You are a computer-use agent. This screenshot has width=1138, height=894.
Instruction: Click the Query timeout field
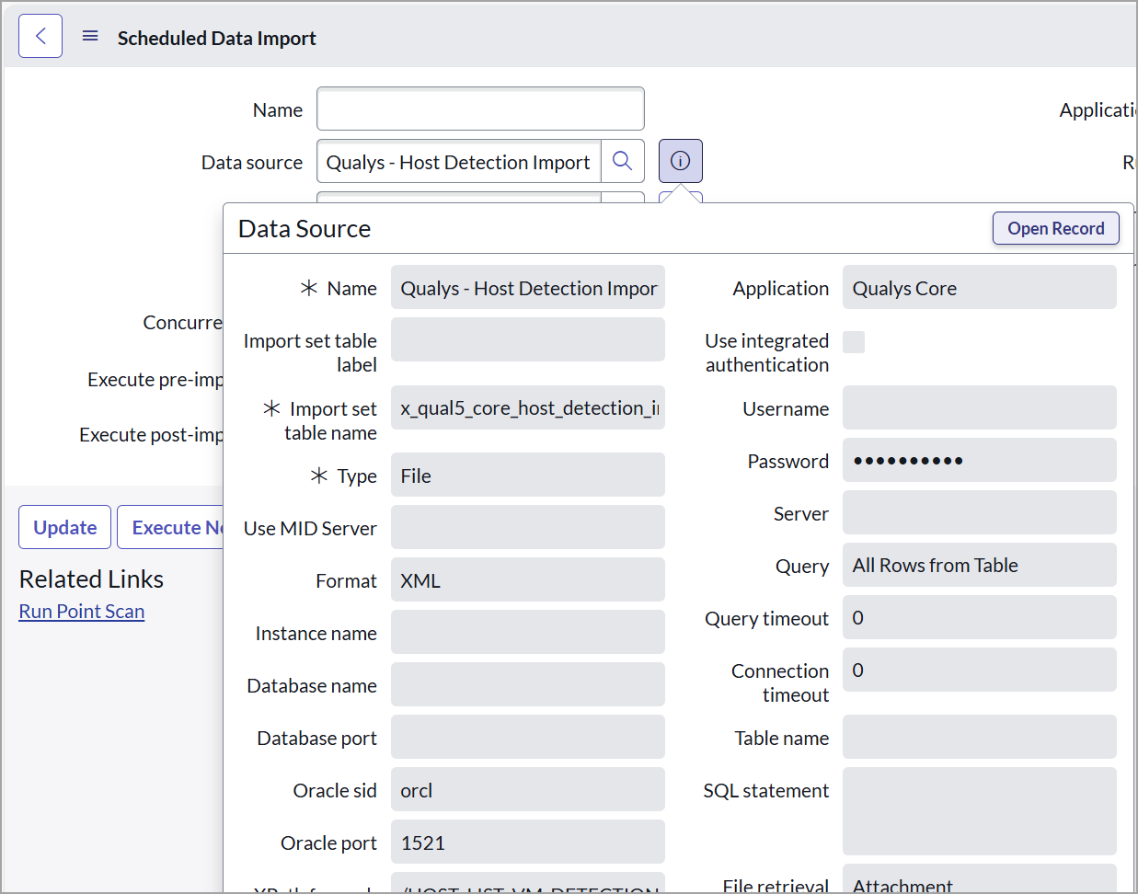click(x=979, y=618)
